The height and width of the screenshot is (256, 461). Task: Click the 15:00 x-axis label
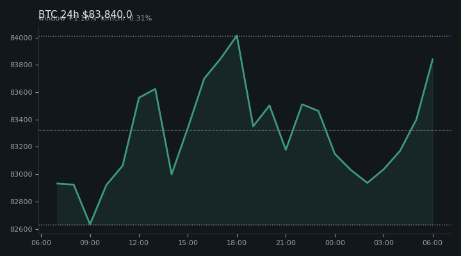pos(188,243)
